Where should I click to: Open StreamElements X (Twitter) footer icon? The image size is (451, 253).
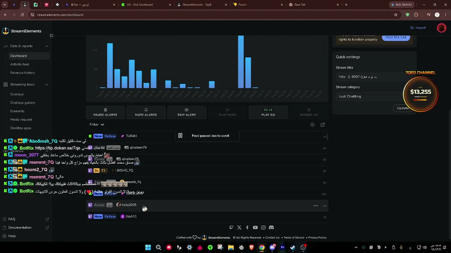[239, 228]
